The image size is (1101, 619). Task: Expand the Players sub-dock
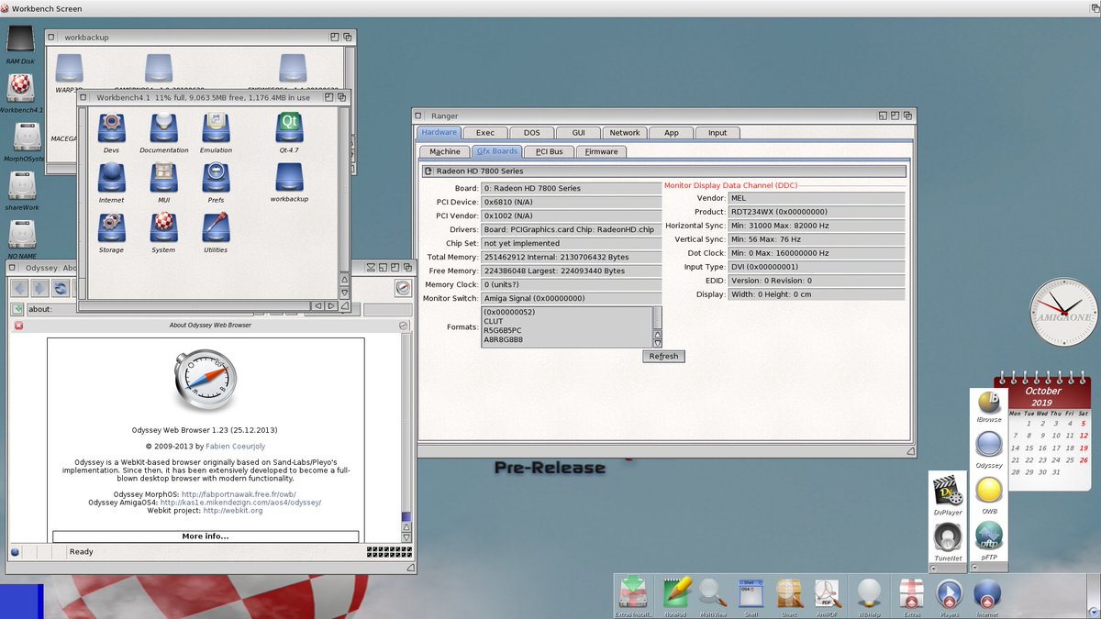coord(949,596)
